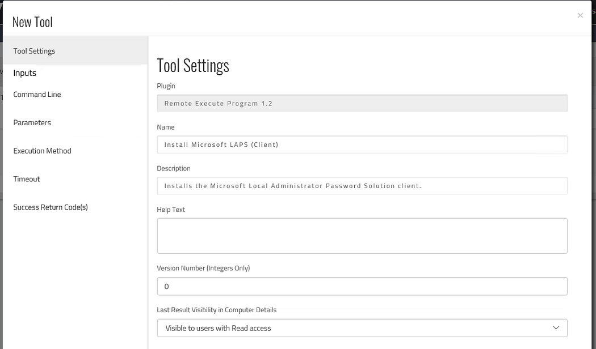The height and width of the screenshot is (349, 596).
Task: Click the Description field label
Action: point(174,169)
